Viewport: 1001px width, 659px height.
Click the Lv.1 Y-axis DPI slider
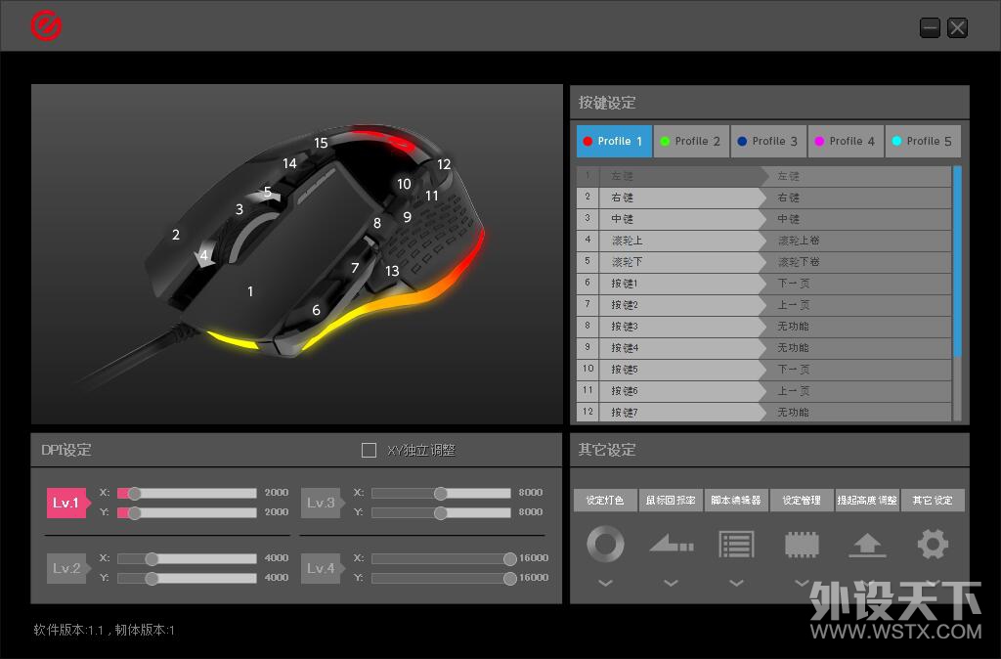(187, 512)
